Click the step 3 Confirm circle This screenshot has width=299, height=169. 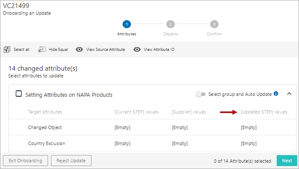[x=214, y=24]
